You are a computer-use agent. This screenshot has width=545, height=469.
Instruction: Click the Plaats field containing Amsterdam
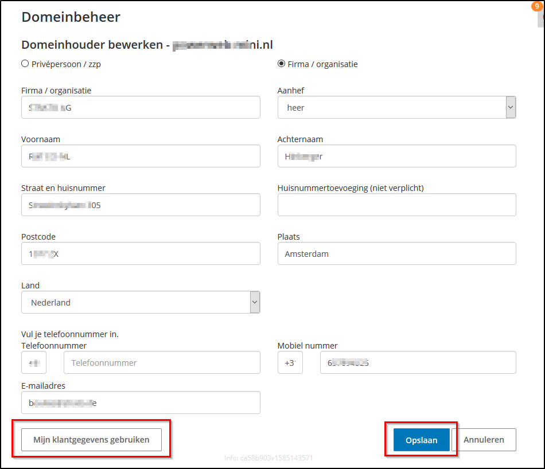[x=396, y=253]
